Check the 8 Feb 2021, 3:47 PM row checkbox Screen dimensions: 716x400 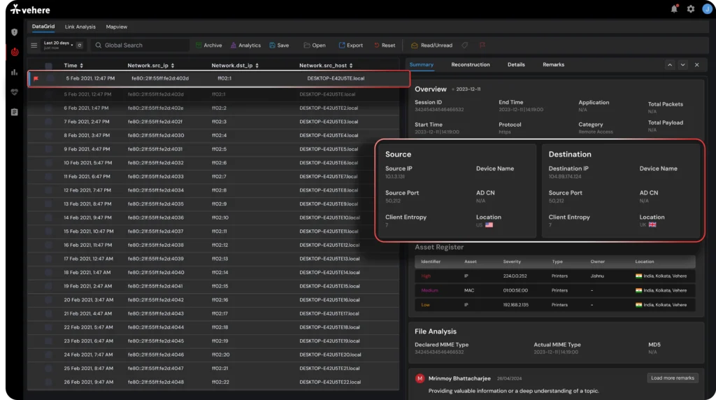point(48,136)
